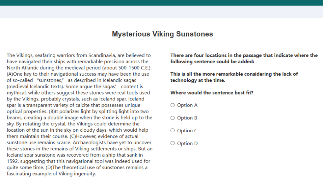323x184 pixels.
Task: Click the "Option B" label text
Action: point(187,118)
